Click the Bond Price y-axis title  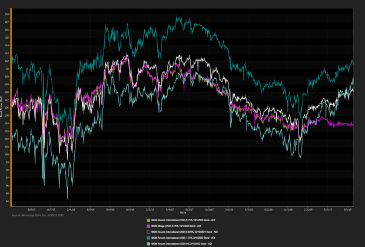pos(1,107)
